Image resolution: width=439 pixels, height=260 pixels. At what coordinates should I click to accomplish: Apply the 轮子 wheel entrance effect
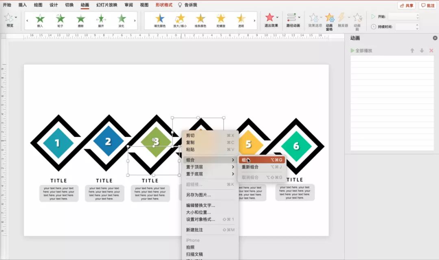(60, 20)
